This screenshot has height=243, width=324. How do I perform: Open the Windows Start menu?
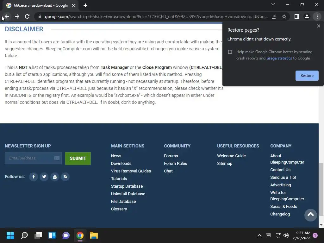coord(10,235)
